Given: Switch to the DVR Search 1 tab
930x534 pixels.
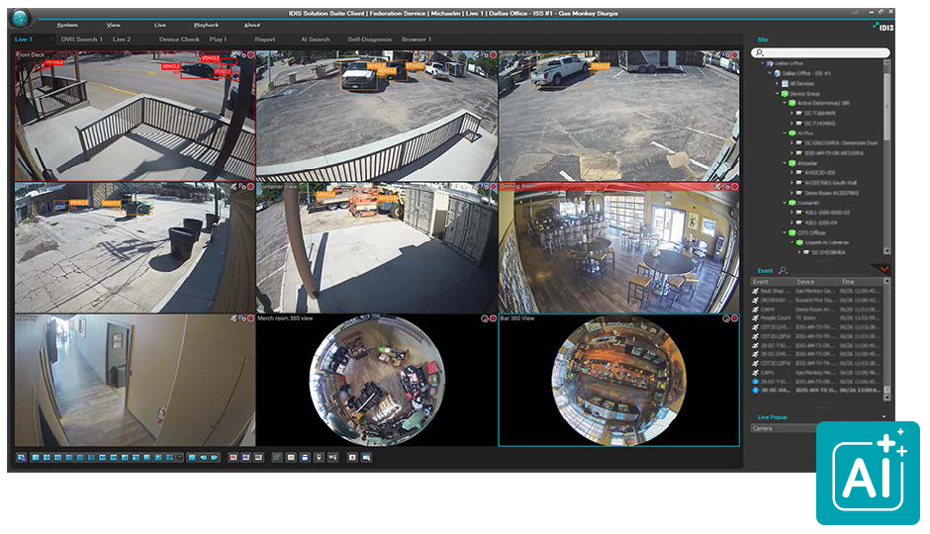Looking at the screenshot, I should (x=82, y=40).
